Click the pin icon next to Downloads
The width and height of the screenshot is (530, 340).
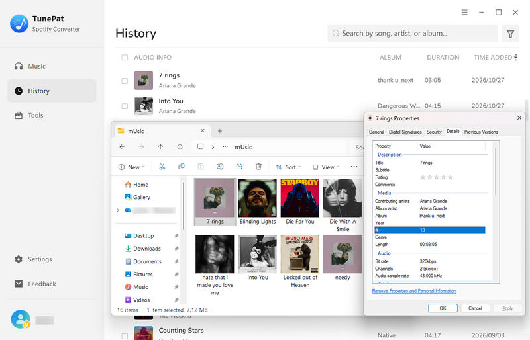tap(176, 249)
